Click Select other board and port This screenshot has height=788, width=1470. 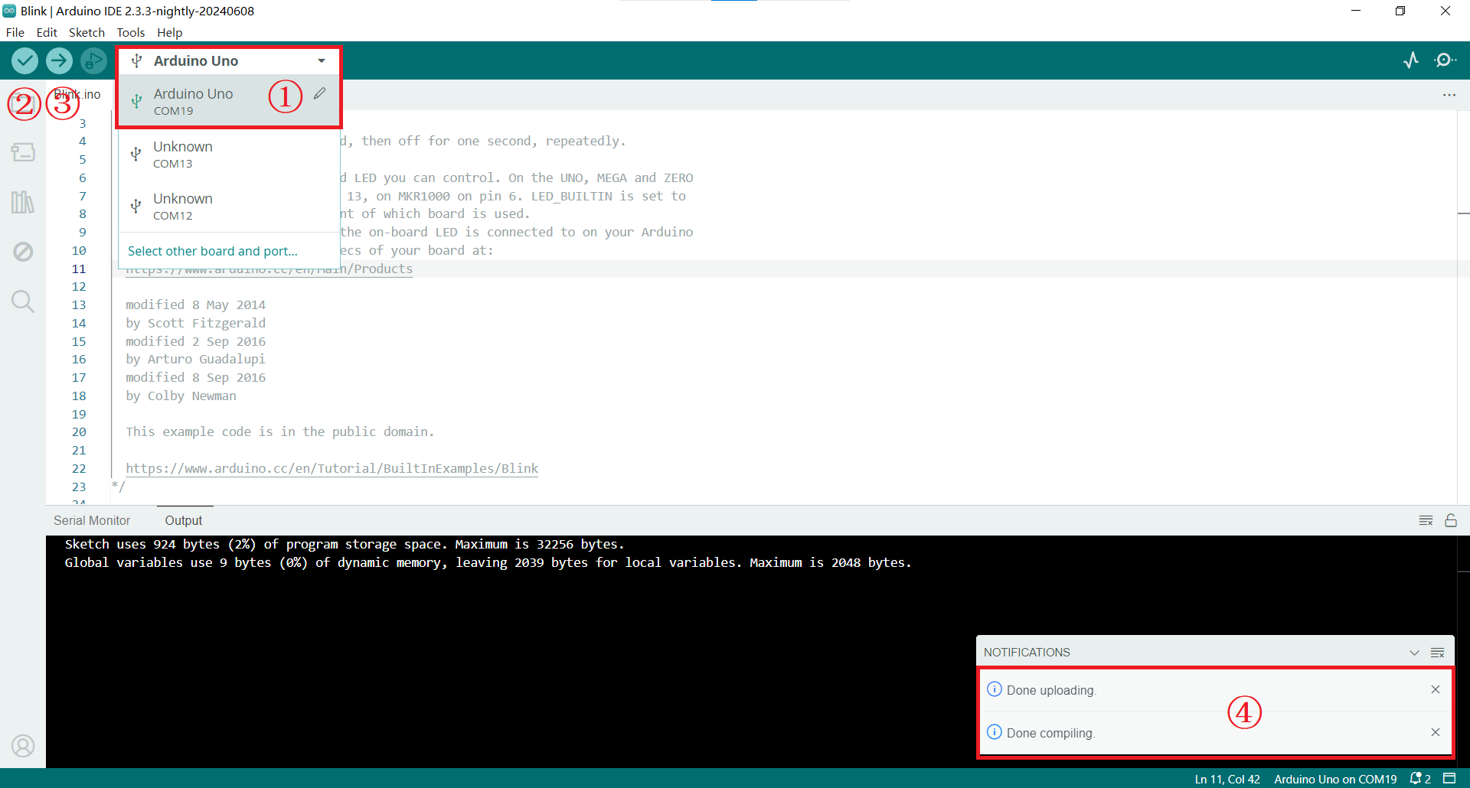click(x=213, y=251)
